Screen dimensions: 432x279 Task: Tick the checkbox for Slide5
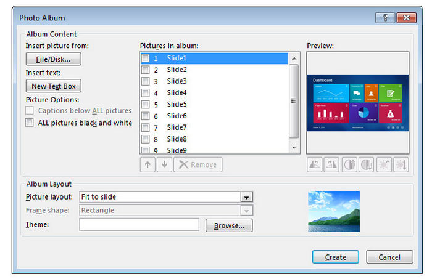pyautogui.click(x=145, y=105)
